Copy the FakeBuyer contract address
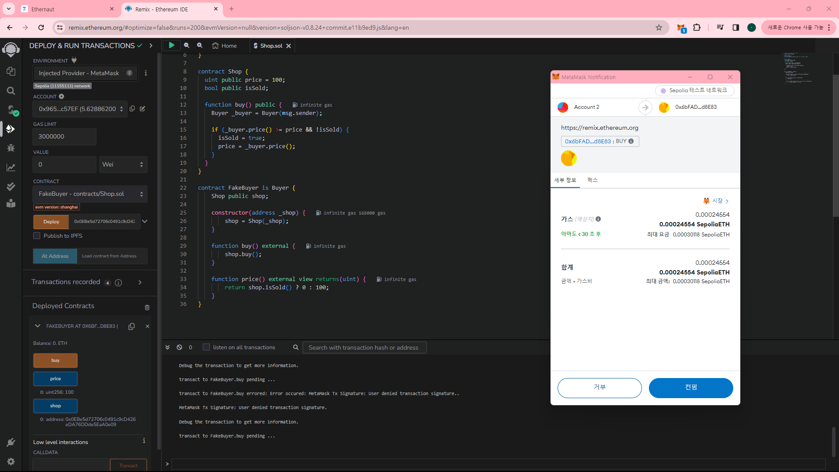 click(132, 326)
